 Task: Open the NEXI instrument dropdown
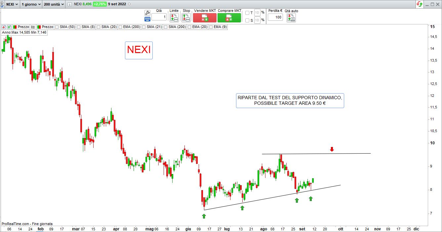point(12,4)
